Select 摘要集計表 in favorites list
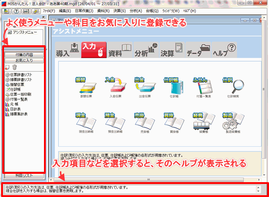The image size is (269, 197). point(16,114)
